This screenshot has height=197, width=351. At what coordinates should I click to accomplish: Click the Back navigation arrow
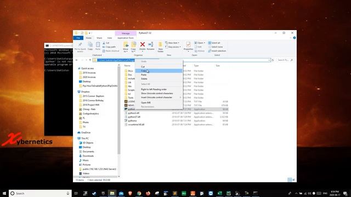coord(77,60)
